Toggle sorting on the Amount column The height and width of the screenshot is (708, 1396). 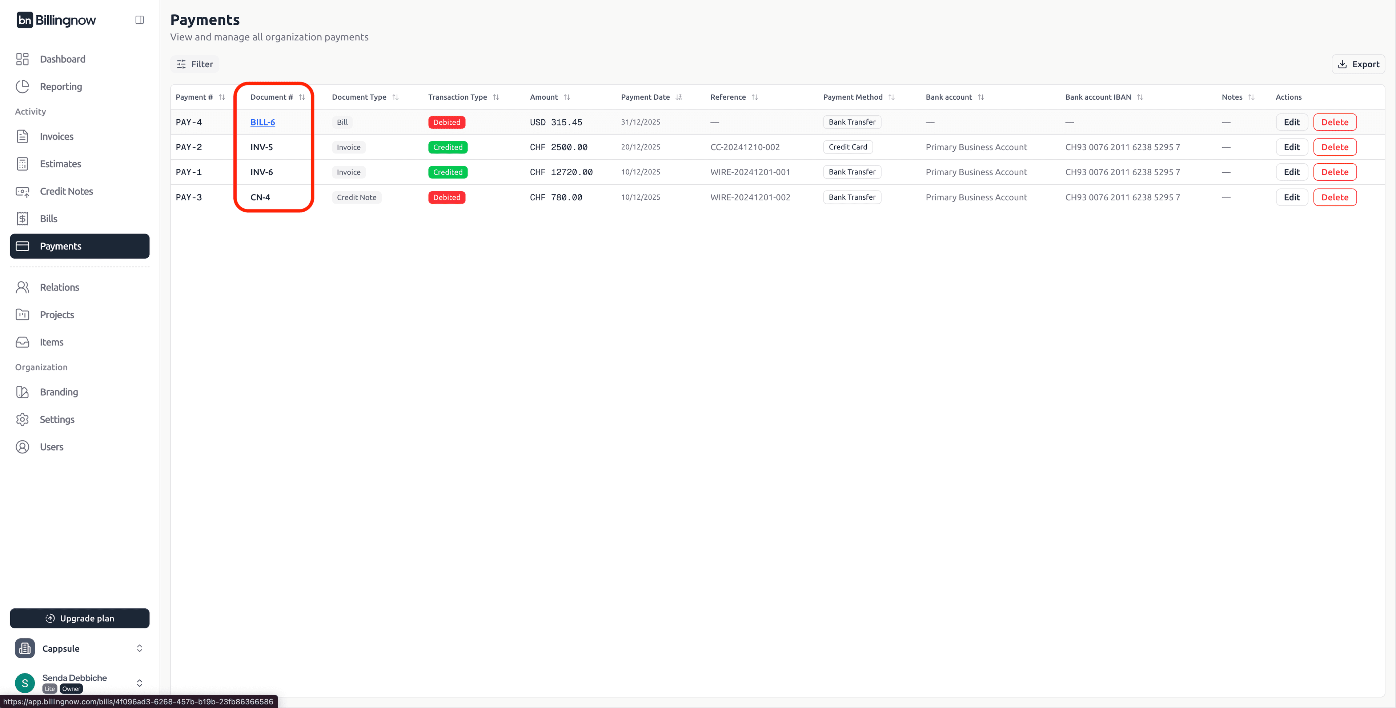[x=567, y=97]
